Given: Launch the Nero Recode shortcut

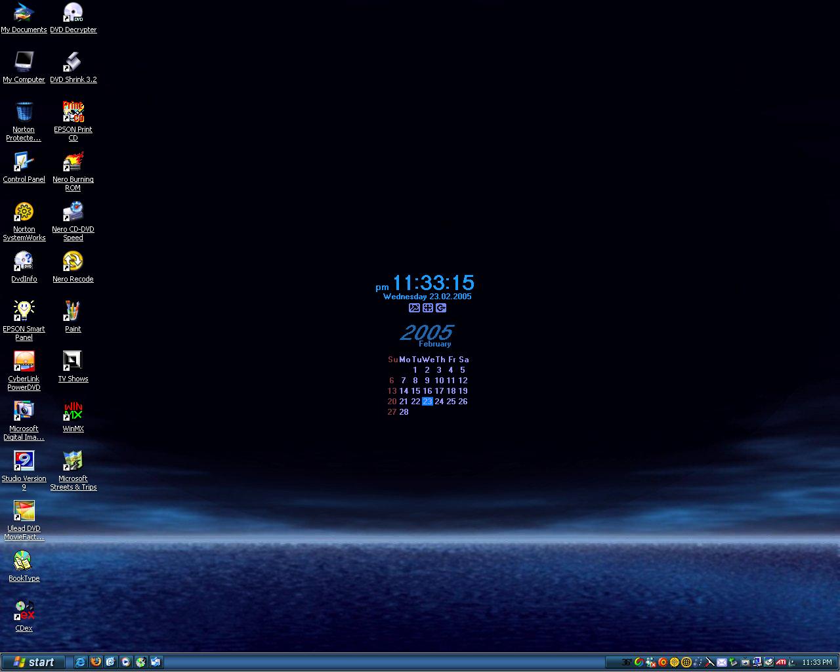Looking at the screenshot, I should tap(73, 267).
